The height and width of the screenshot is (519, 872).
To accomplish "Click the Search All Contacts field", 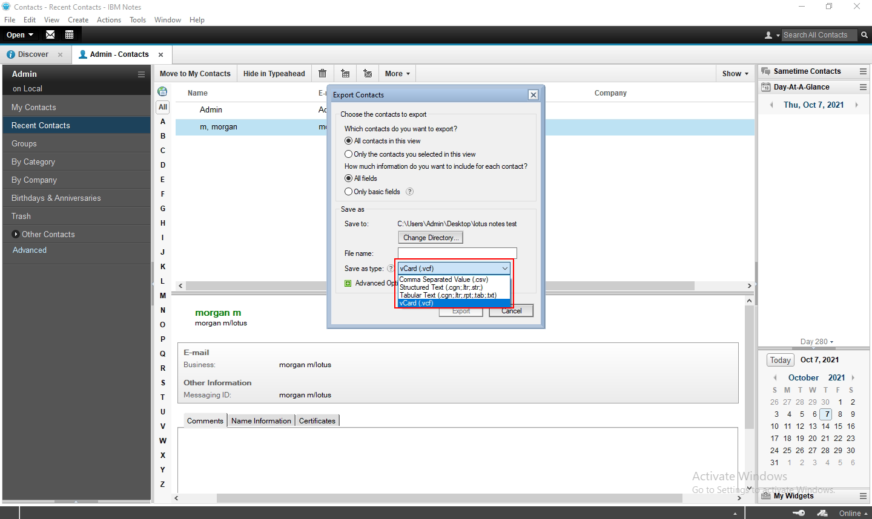I will (x=819, y=35).
